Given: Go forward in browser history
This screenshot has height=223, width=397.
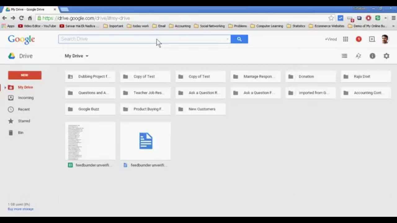Looking at the screenshot, I should [x=13, y=18].
